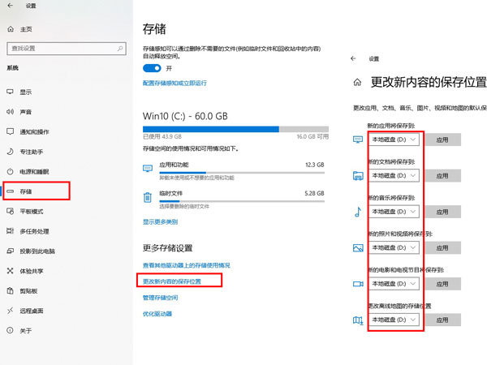The image size is (487, 365).
Task: Go back using the arrow above 主页
Action: pos(11,6)
